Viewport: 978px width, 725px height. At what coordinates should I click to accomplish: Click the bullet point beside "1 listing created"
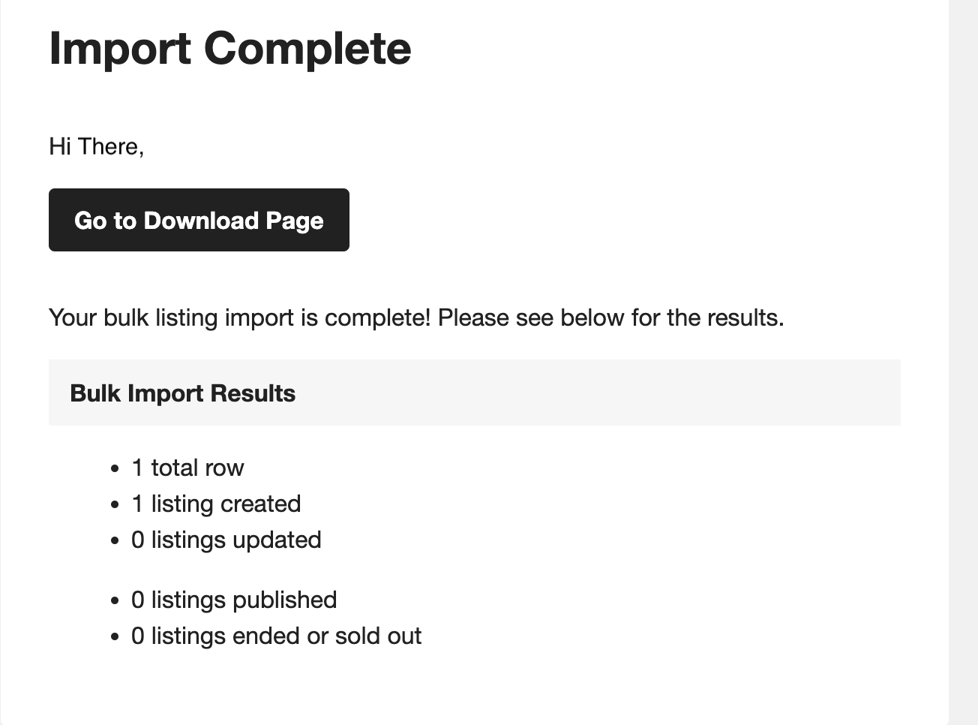pyautogui.click(x=115, y=504)
